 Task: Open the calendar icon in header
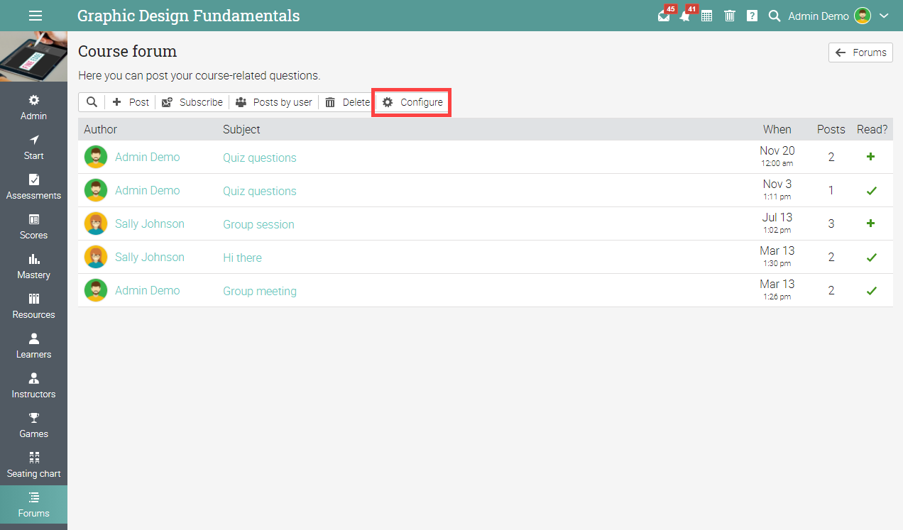pyautogui.click(x=707, y=16)
